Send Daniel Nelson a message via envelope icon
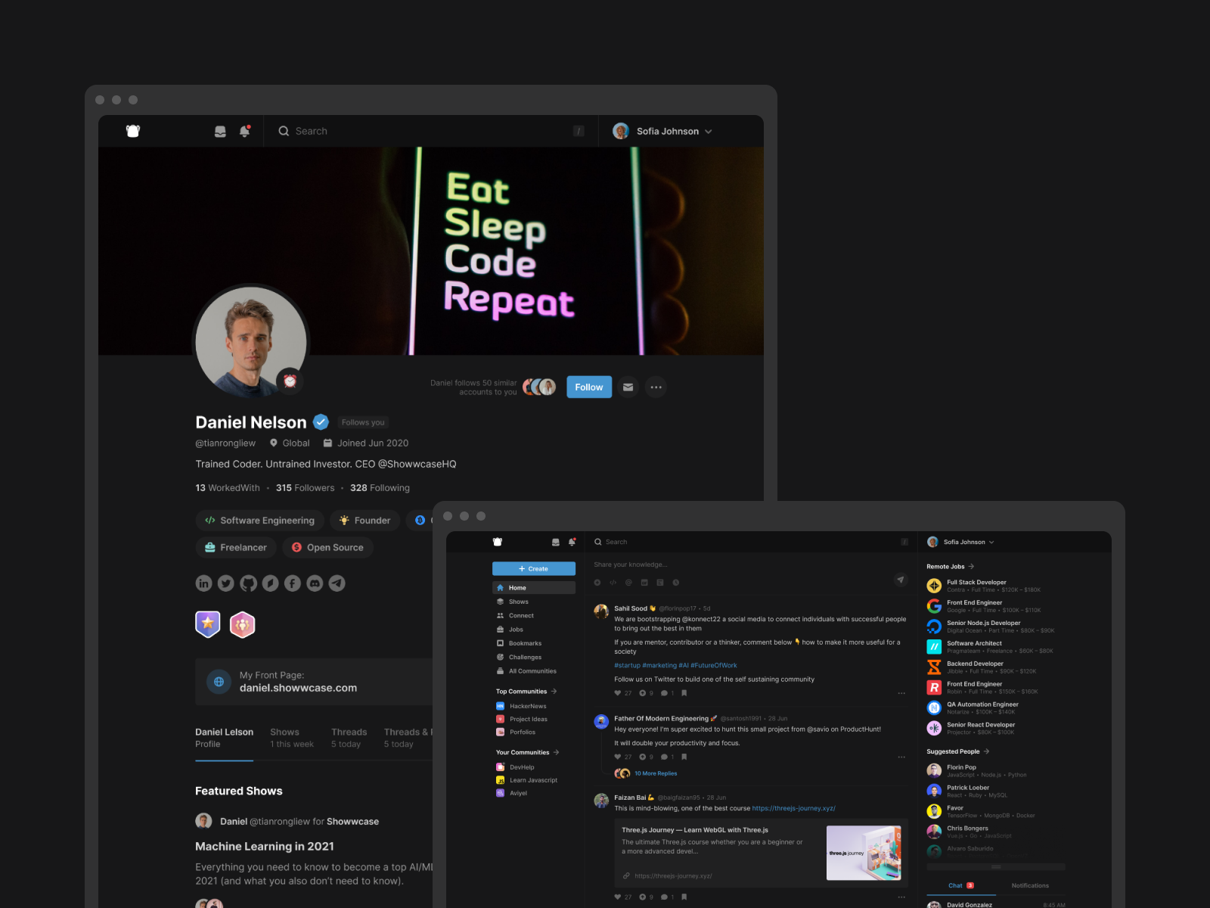 point(628,387)
